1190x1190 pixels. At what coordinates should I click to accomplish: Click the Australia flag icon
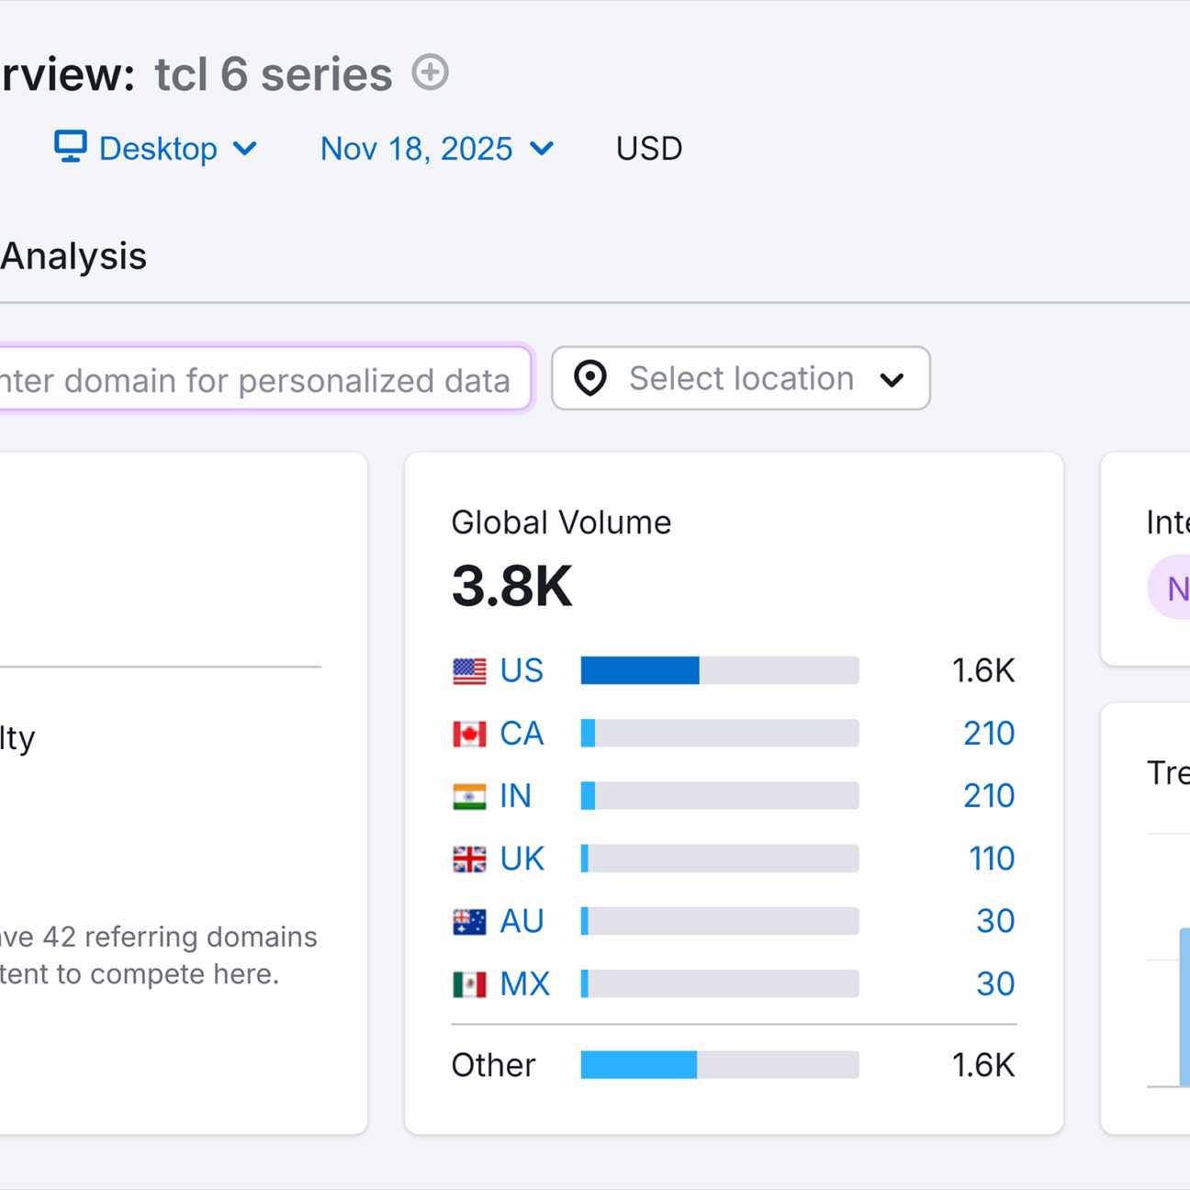click(469, 921)
